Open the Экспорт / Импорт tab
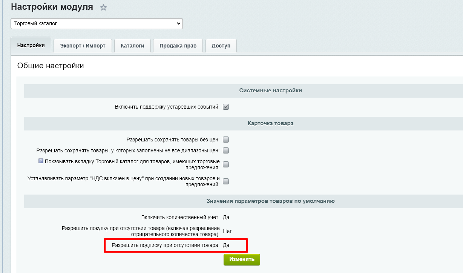The image size is (463, 273). point(83,46)
